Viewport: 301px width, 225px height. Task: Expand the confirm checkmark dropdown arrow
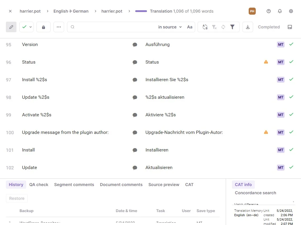click(x=31, y=27)
